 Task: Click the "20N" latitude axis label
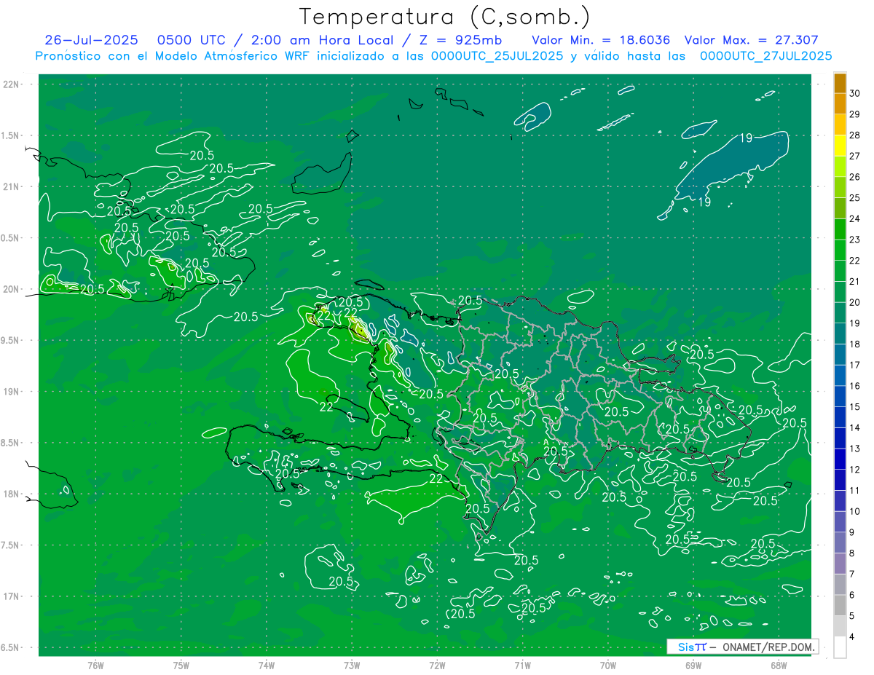(11, 289)
